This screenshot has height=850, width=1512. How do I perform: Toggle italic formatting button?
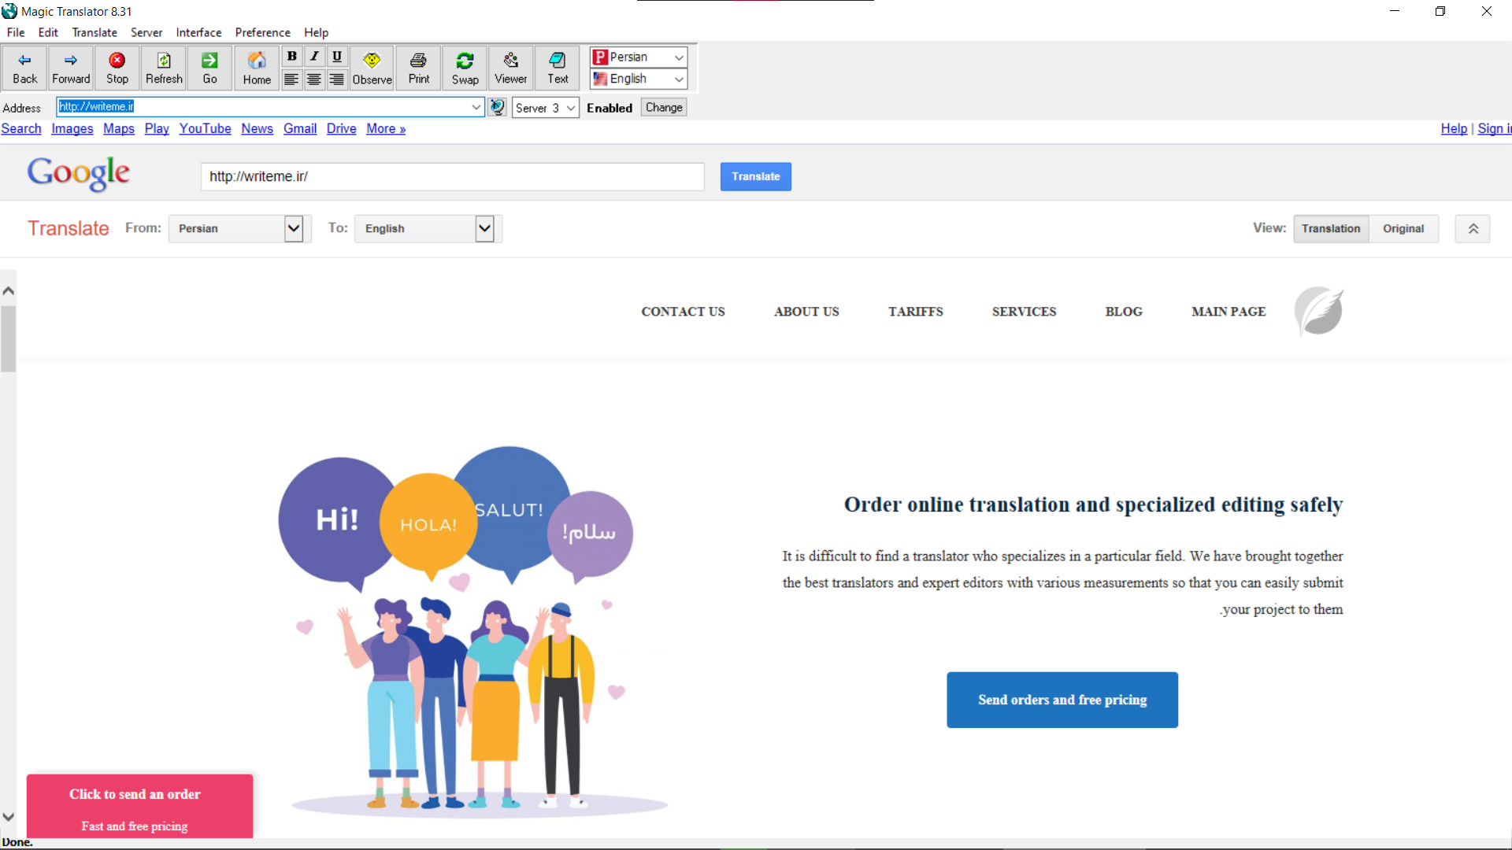click(314, 56)
